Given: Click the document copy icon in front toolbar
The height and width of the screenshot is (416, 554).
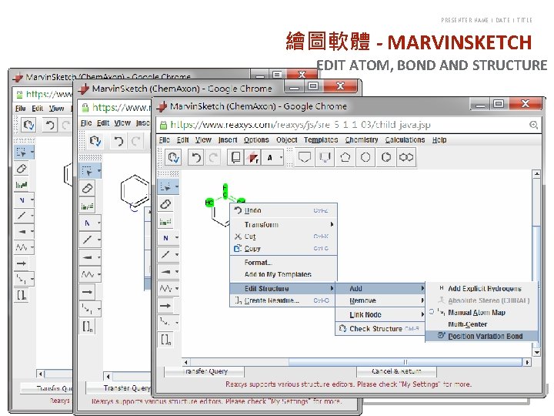Looking at the screenshot, I should click(x=235, y=157).
